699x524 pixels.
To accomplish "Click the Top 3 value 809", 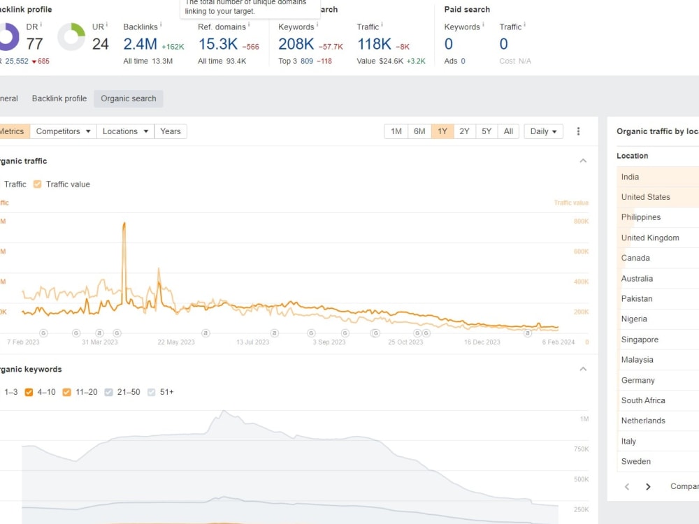I will [x=307, y=61].
